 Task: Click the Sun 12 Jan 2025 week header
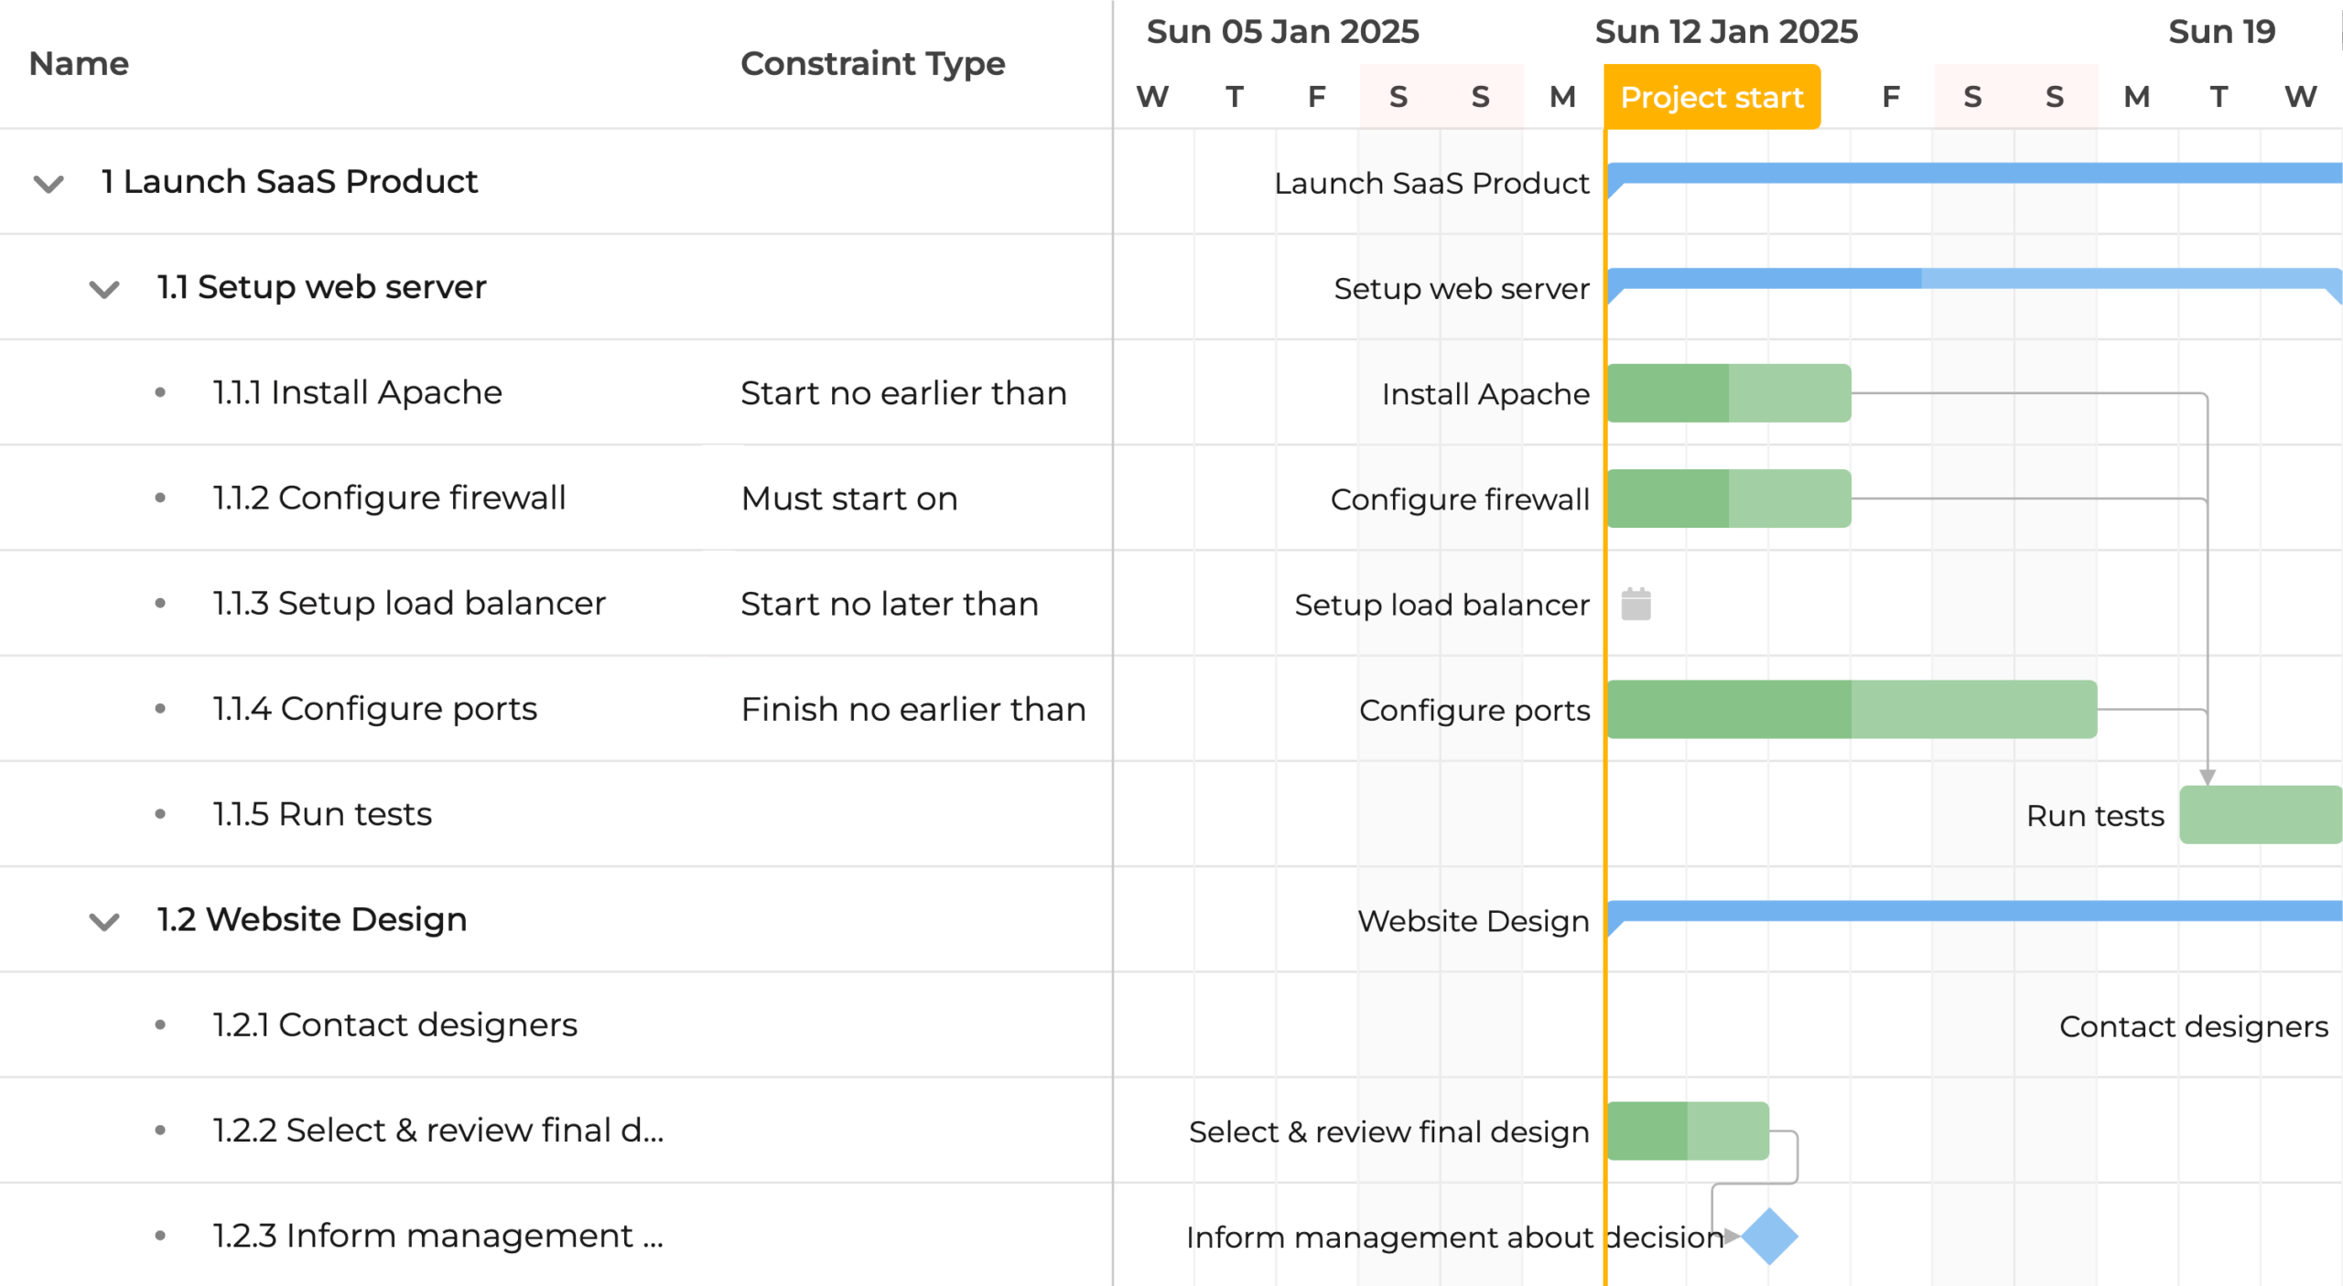1726,32
